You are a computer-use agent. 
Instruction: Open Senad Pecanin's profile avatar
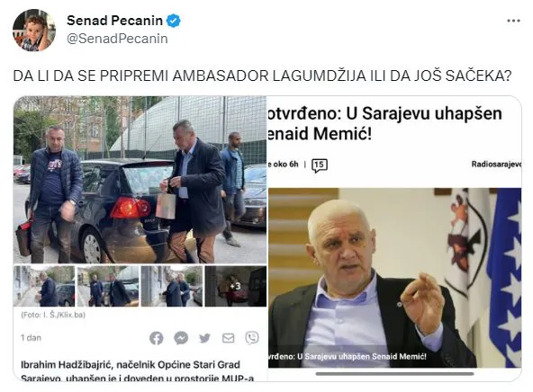(34, 30)
